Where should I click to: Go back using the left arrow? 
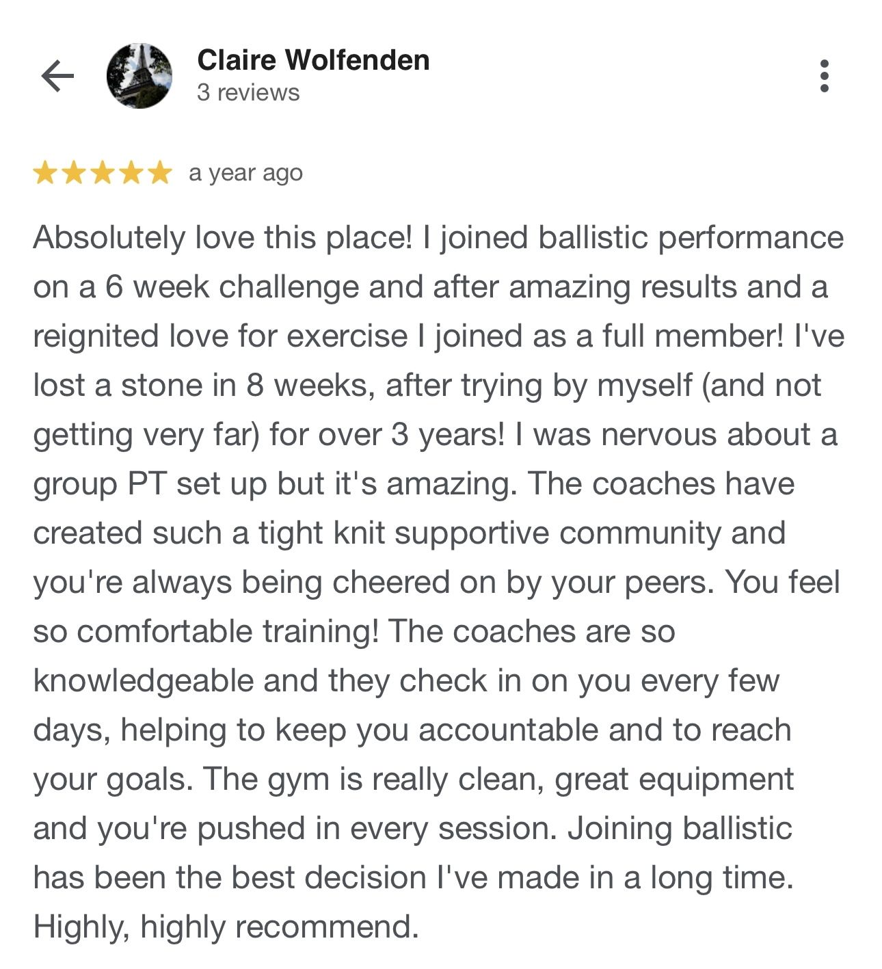tap(57, 75)
